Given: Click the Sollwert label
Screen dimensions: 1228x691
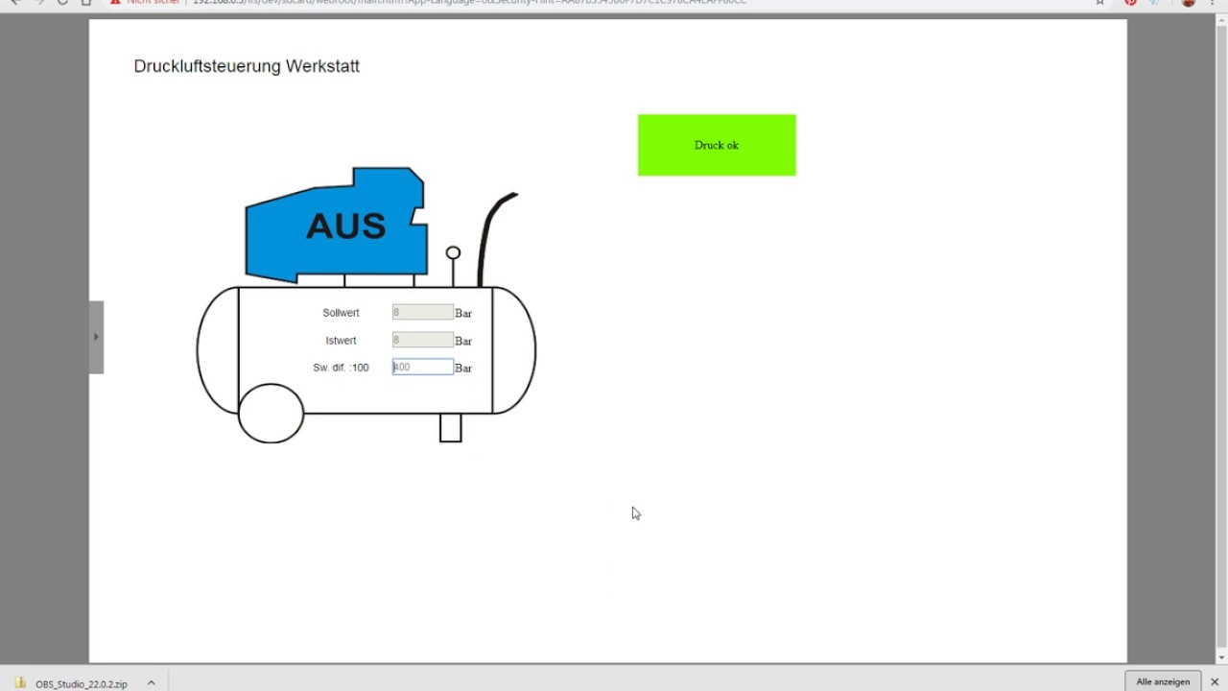Looking at the screenshot, I should coord(341,313).
